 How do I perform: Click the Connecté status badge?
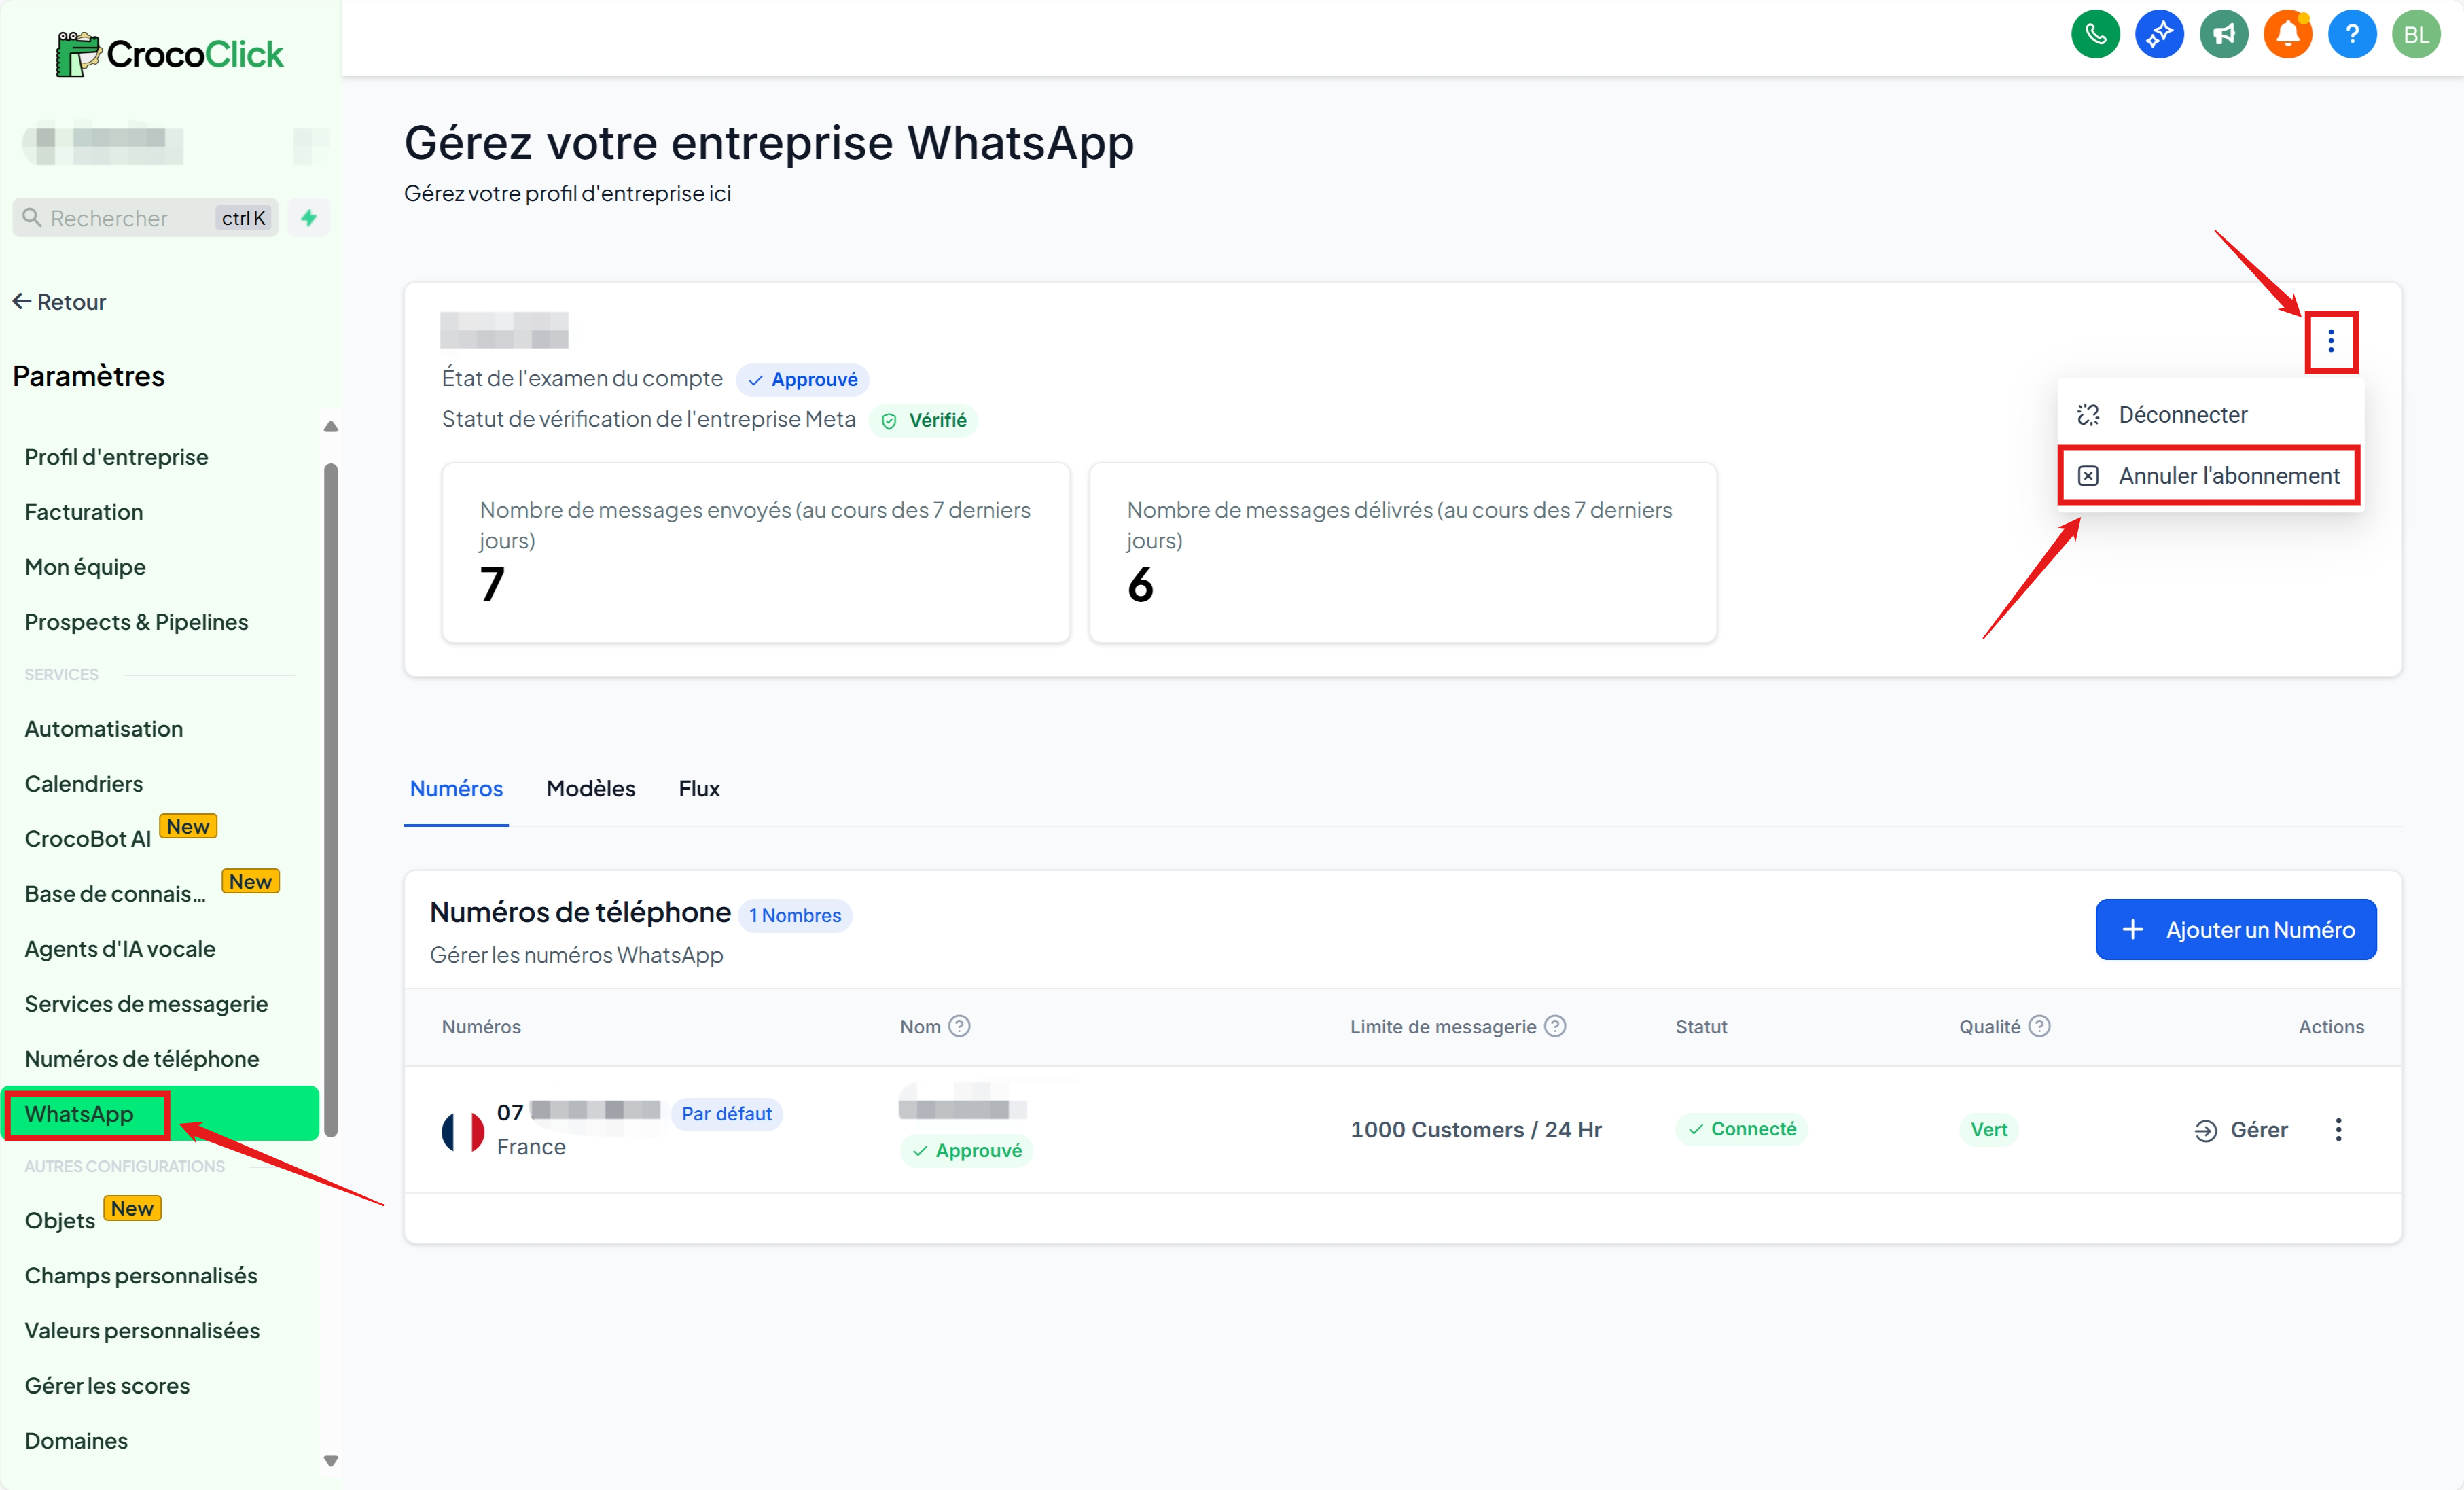click(x=1741, y=1129)
